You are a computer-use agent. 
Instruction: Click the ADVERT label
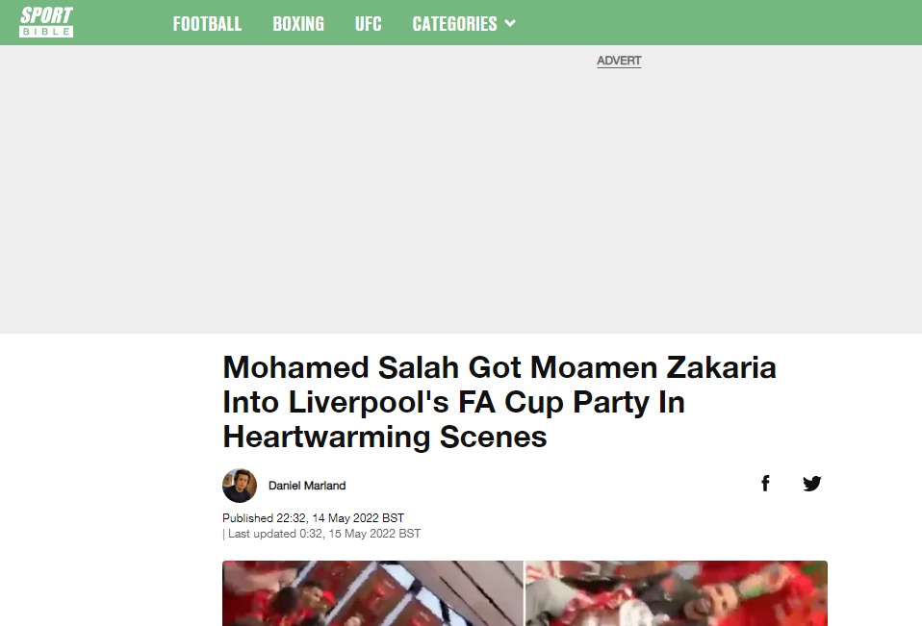pos(619,61)
